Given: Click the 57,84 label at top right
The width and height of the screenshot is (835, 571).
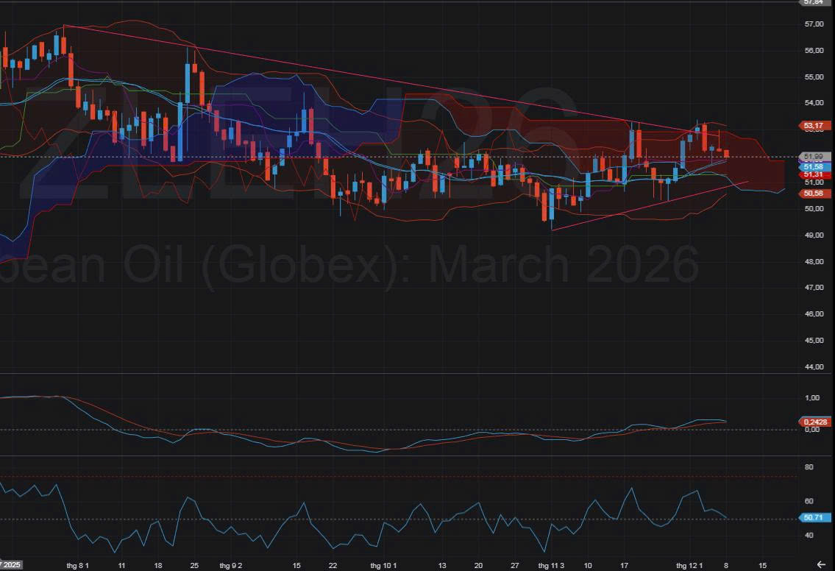Looking at the screenshot, I should tap(813, 2).
